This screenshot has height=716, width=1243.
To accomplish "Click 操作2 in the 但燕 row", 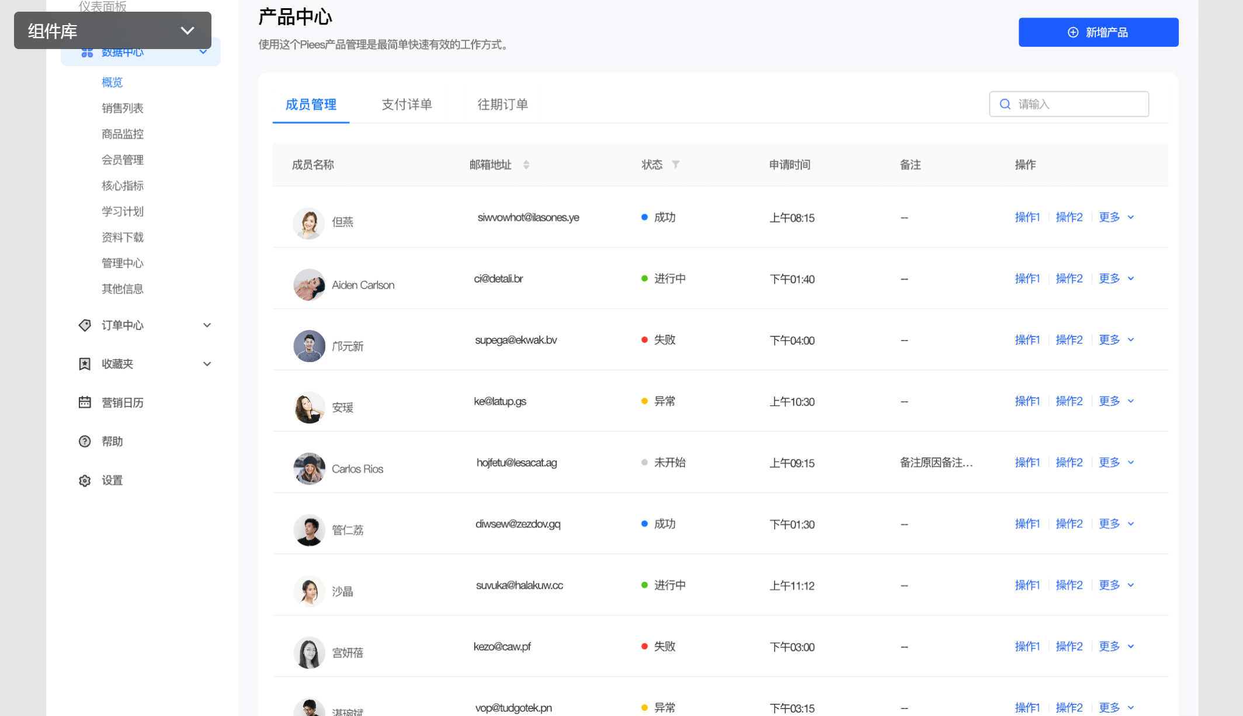I will [1069, 217].
